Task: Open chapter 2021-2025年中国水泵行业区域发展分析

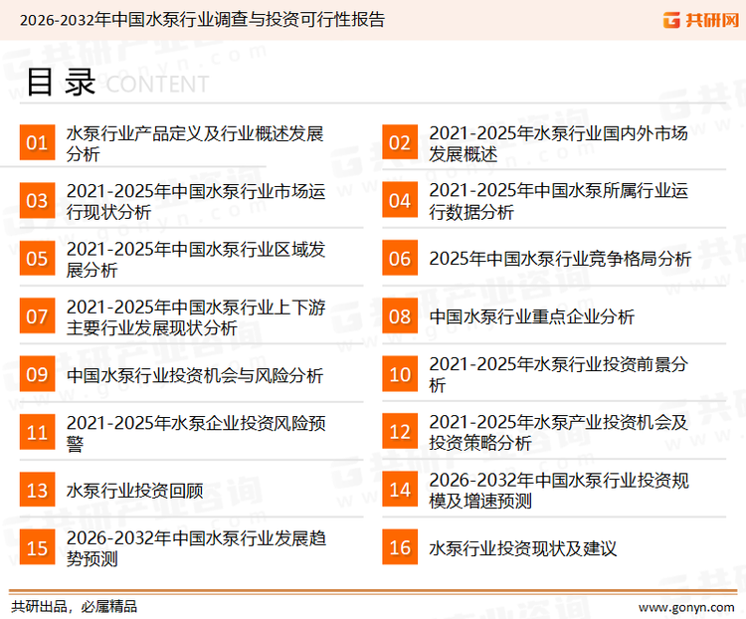Action: click(x=196, y=260)
